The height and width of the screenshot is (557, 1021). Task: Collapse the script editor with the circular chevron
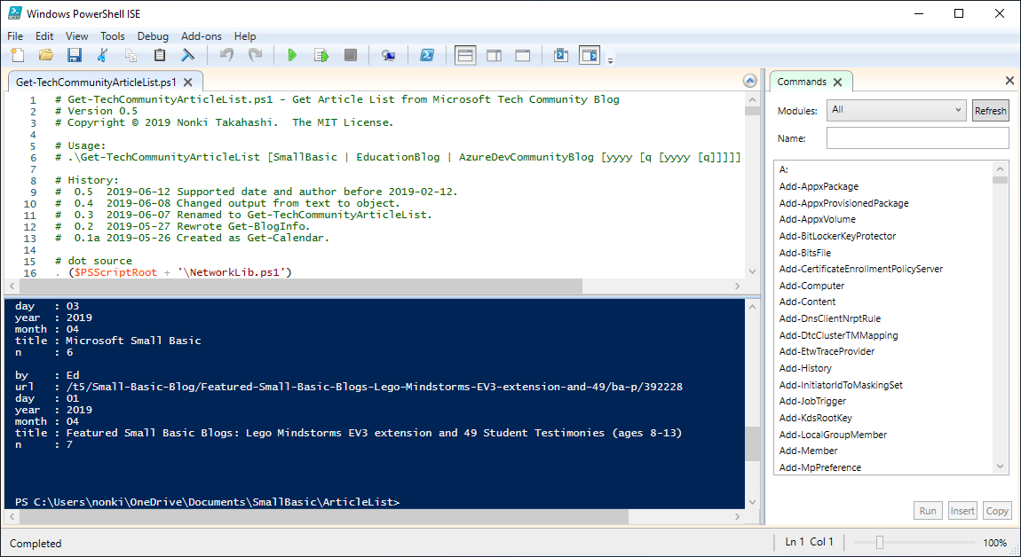[748, 80]
